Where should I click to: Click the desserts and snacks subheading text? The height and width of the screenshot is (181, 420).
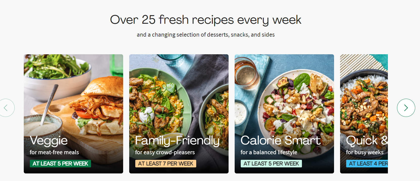(206, 35)
